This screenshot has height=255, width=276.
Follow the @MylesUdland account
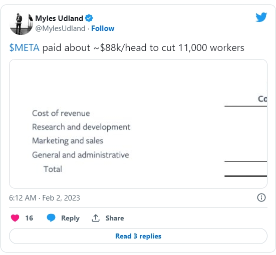103,28
